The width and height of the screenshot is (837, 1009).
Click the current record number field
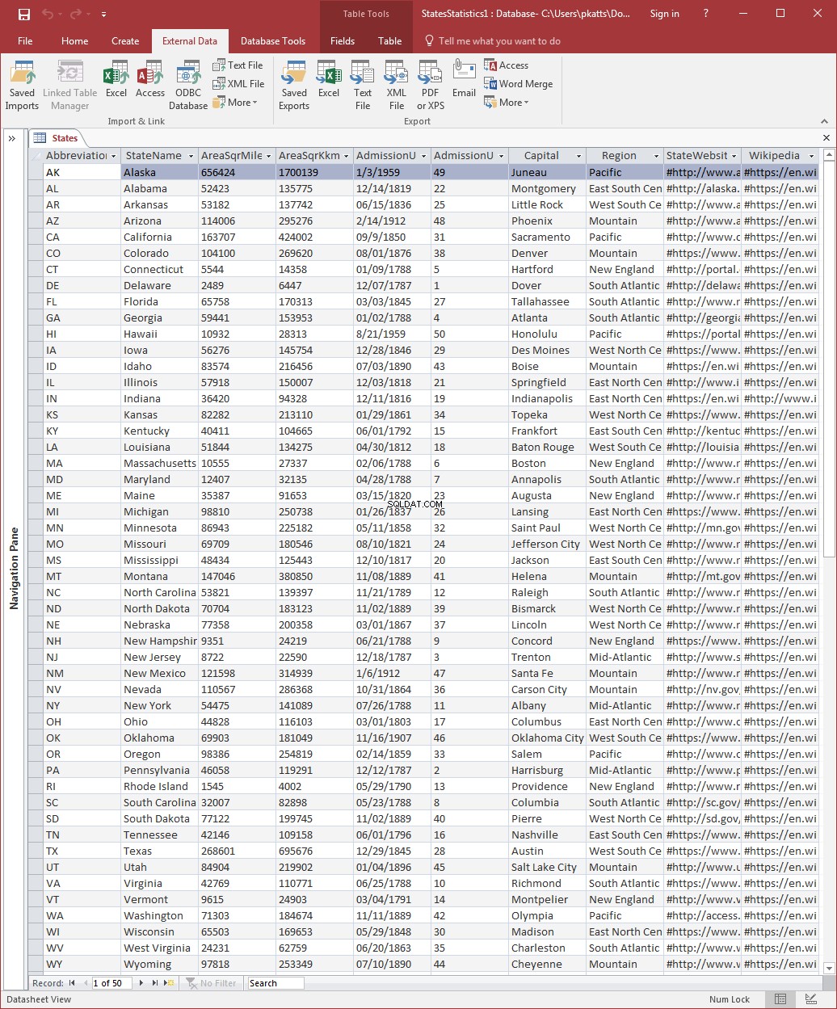[x=111, y=983]
